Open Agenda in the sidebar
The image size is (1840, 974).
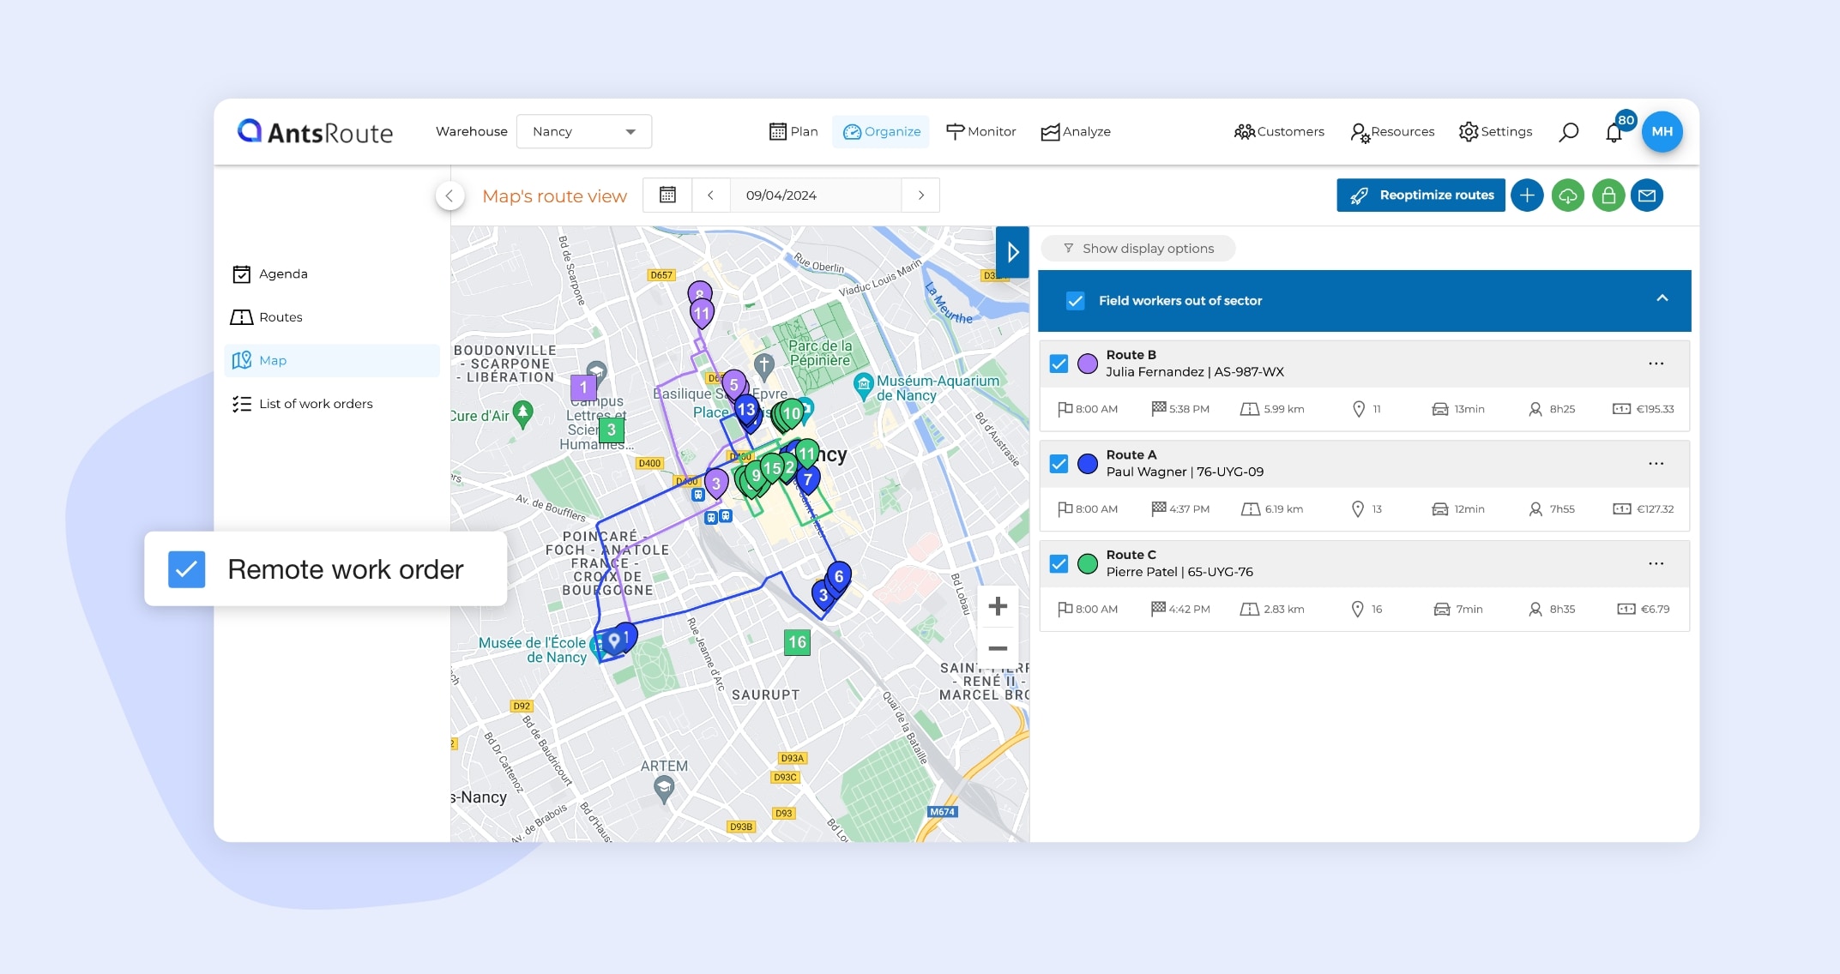[x=283, y=274]
